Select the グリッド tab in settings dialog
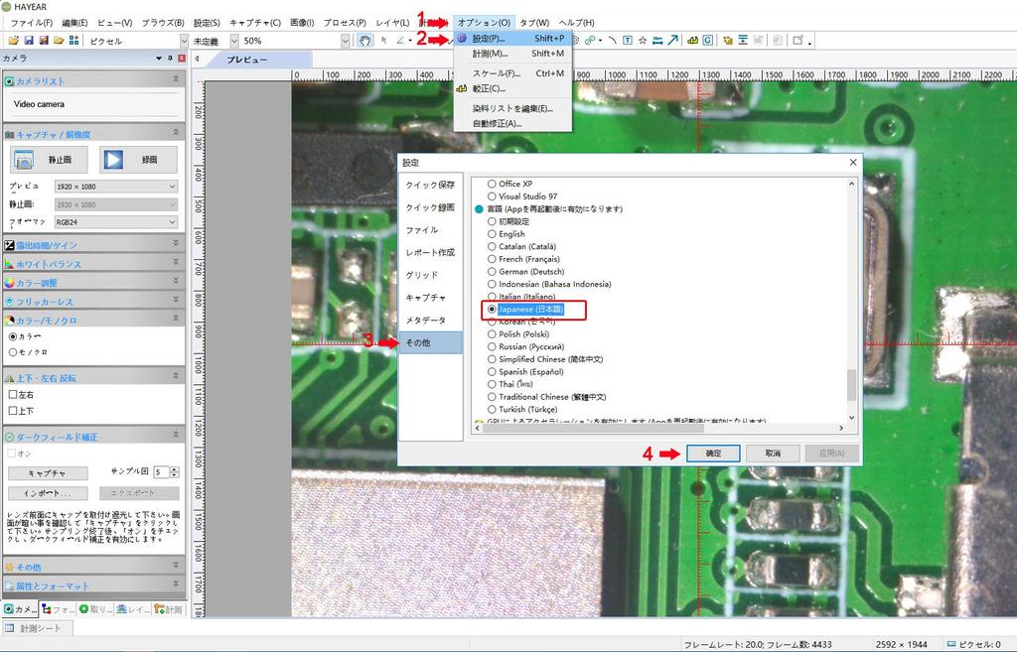 pyautogui.click(x=422, y=275)
